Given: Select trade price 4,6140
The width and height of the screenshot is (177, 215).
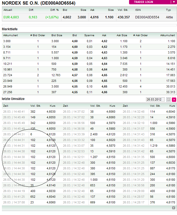Looking at the screenshot, I should point(51,185).
